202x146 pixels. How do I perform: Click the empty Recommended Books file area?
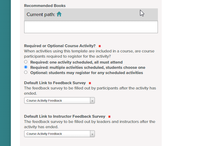coord(91,27)
